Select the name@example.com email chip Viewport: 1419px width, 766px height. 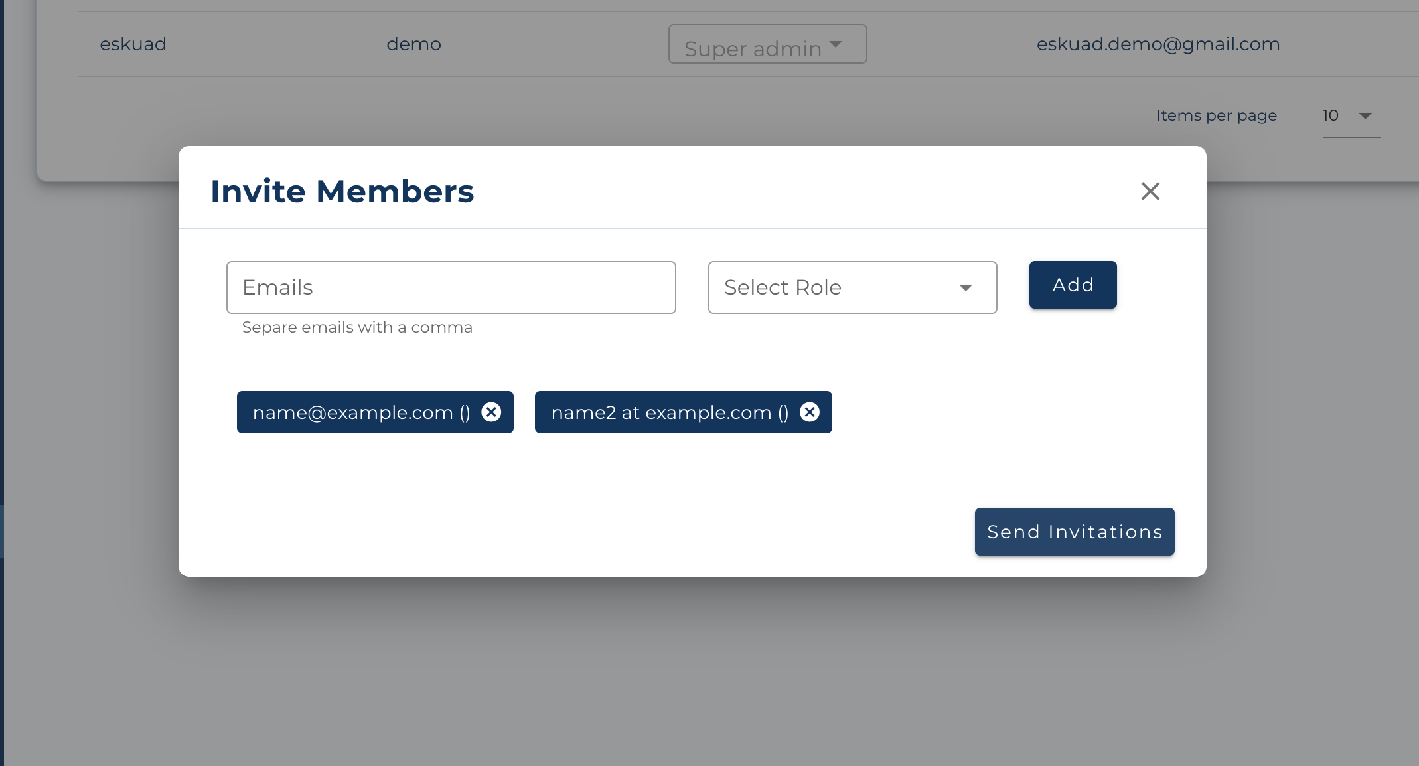(361, 412)
